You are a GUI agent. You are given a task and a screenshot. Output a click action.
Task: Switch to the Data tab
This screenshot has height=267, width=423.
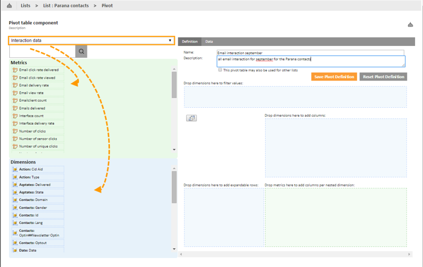[209, 42]
